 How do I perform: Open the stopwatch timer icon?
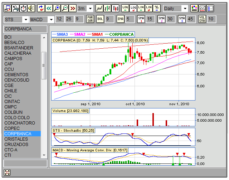click(x=23, y=8)
